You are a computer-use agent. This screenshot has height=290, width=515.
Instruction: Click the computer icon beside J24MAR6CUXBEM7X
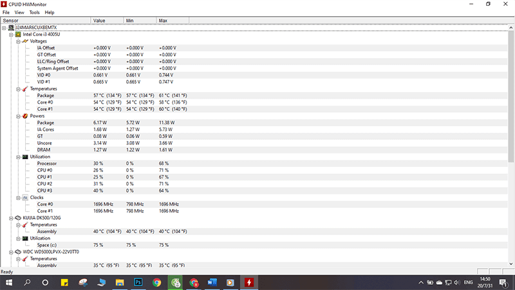tap(10, 28)
